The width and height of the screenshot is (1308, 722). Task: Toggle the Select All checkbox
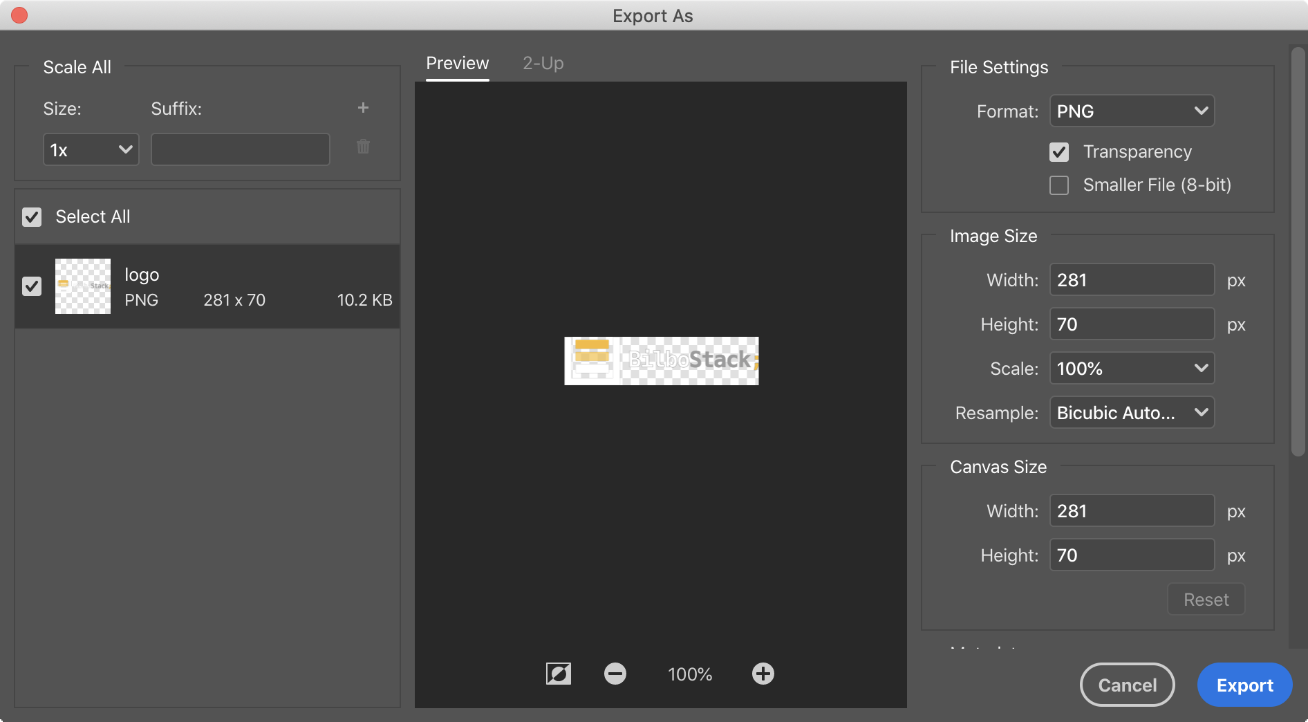(32, 217)
